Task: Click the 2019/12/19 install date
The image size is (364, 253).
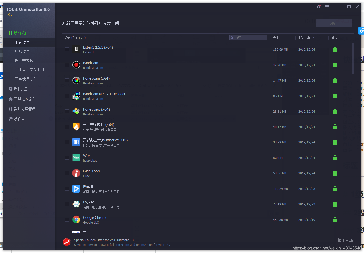Action: (x=307, y=220)
